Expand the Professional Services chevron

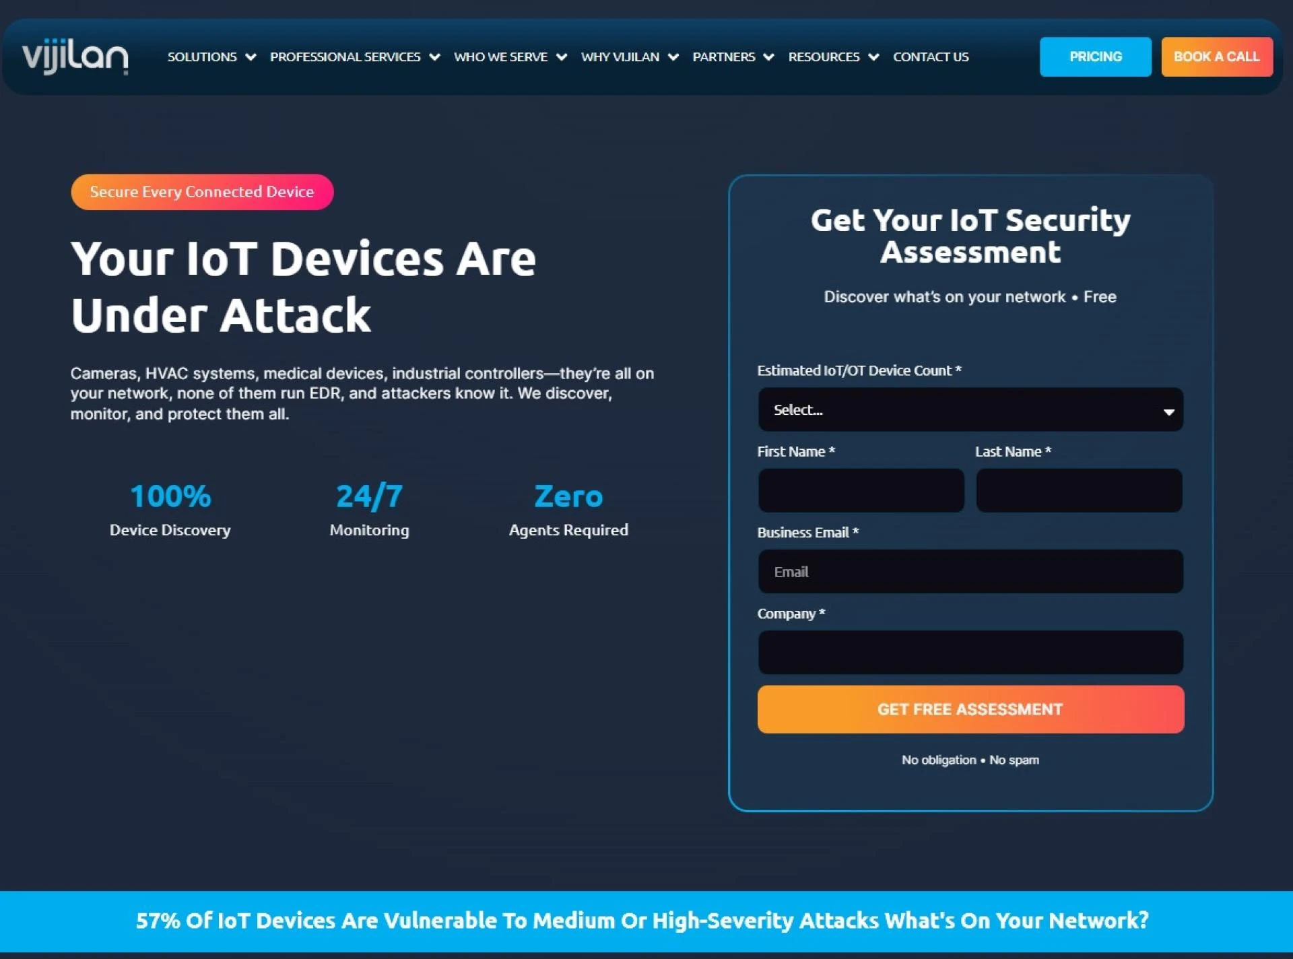435,57
